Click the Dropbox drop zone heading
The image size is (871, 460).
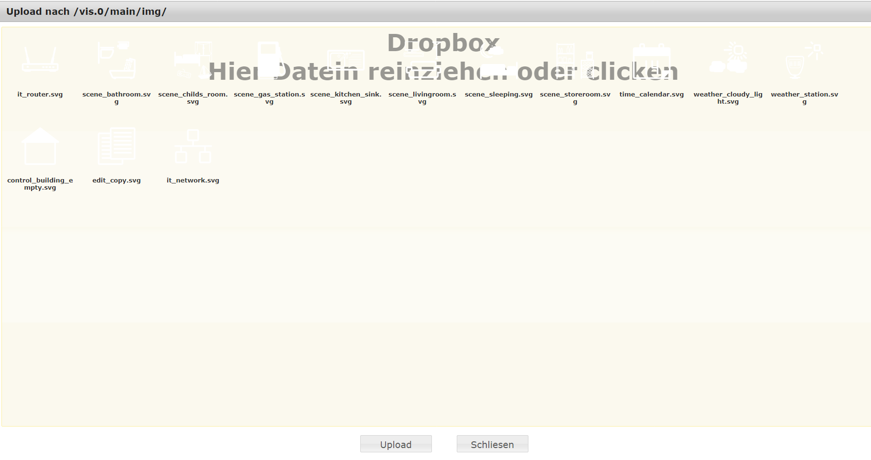(443, 43)
